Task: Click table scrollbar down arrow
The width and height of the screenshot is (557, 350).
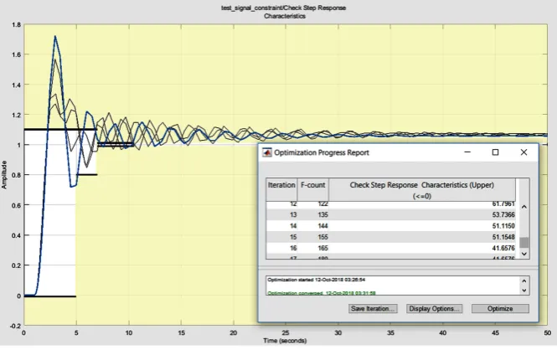Action: [524, 254]
